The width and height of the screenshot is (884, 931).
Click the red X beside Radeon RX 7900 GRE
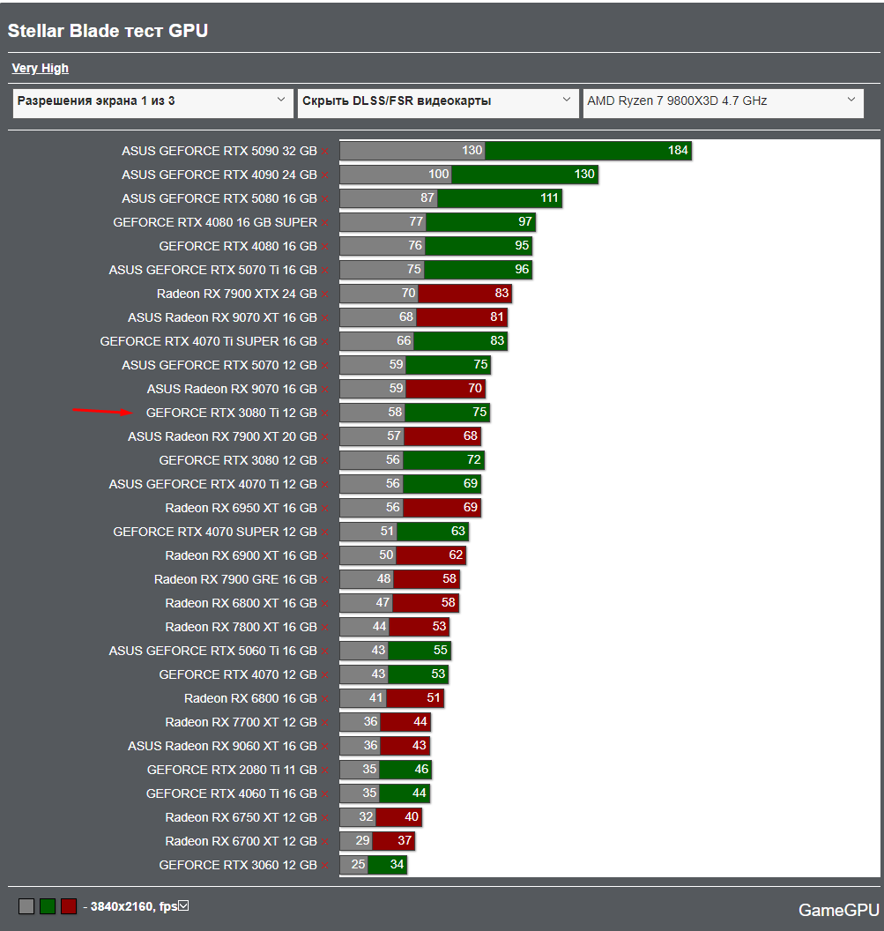(x=325, y=580)
